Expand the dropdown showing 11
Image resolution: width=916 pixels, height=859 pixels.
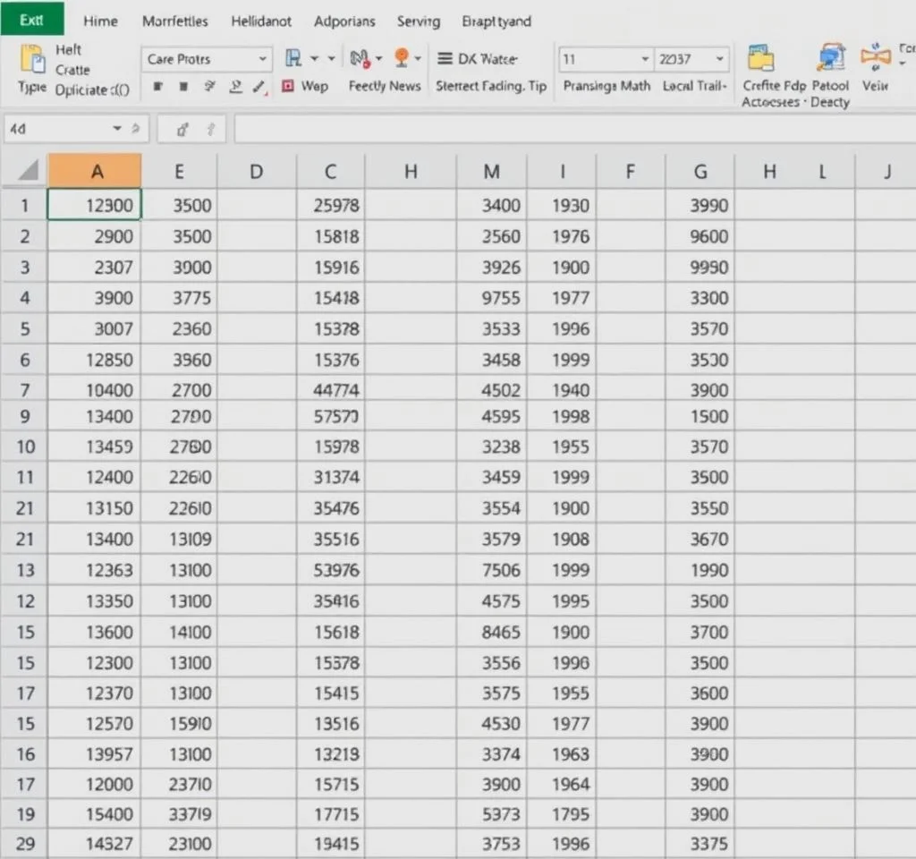point(645,59)
